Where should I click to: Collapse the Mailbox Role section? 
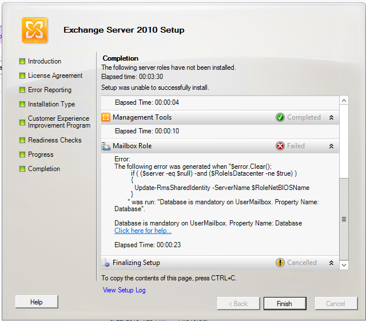pyautogui.click(x=331, y=146)
